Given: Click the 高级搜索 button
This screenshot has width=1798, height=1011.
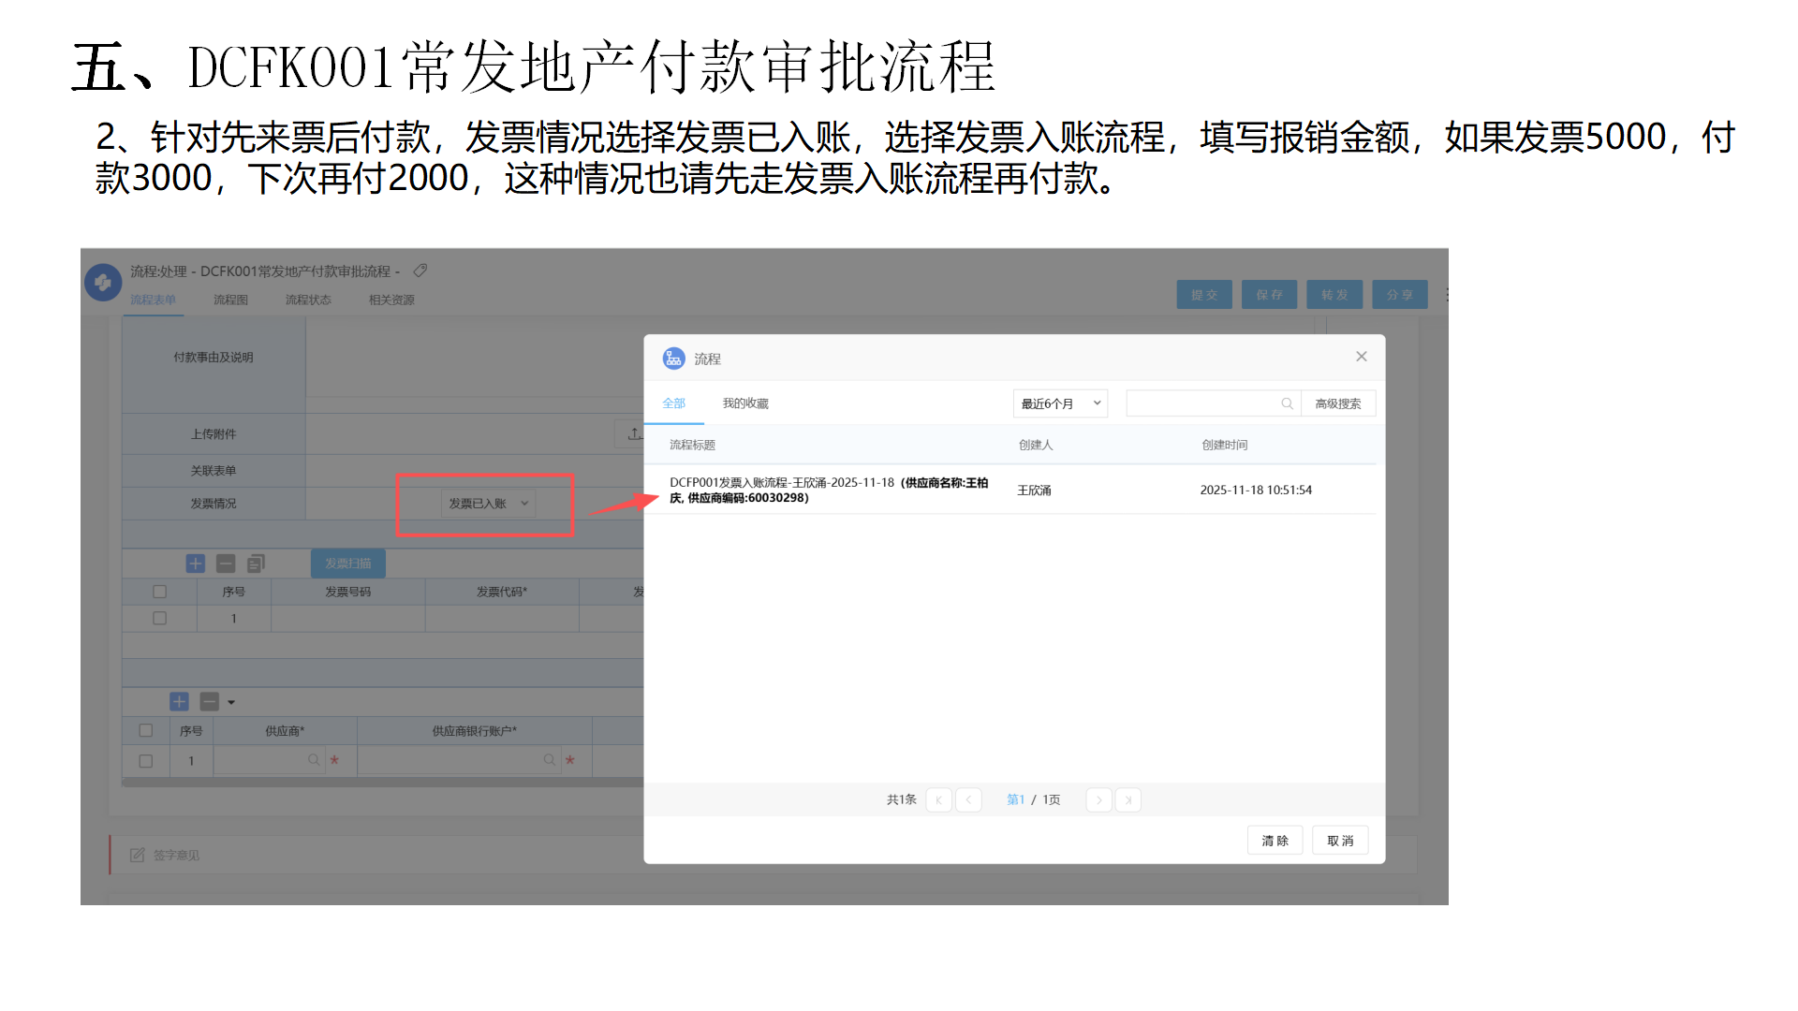Looking at the screenshot, I should (1337, 403).
